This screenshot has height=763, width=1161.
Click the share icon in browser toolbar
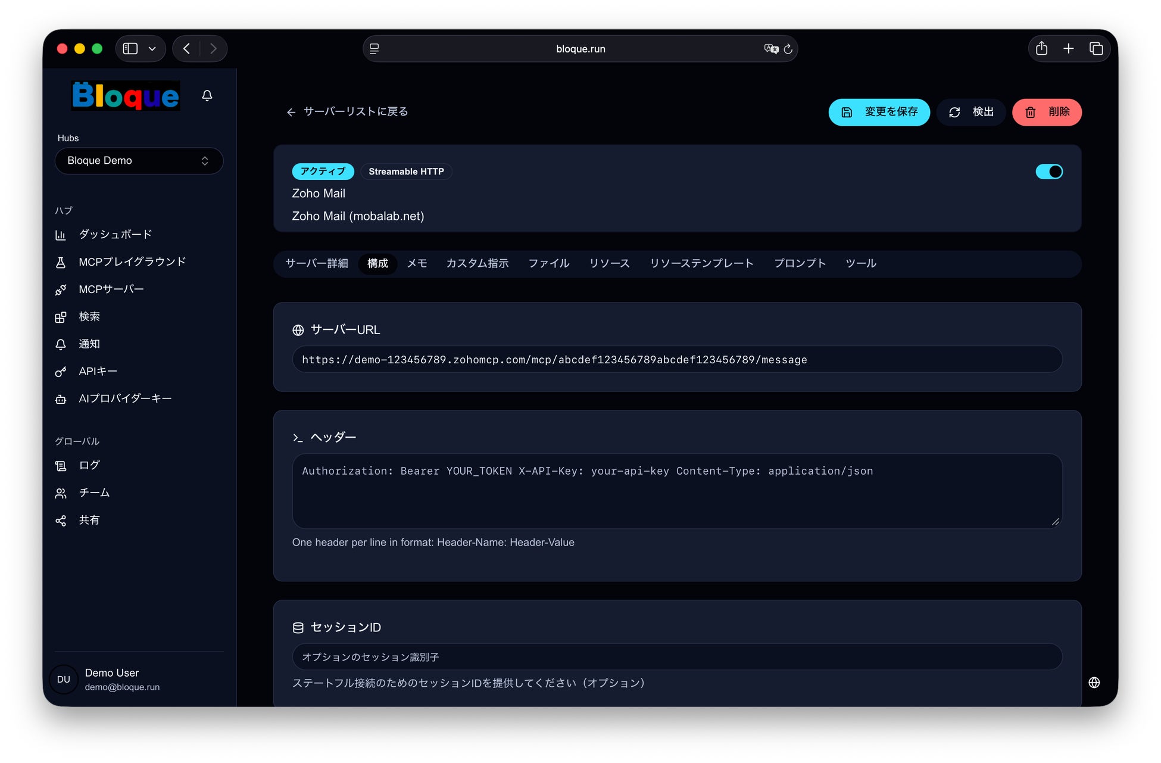pos(1041,49)
